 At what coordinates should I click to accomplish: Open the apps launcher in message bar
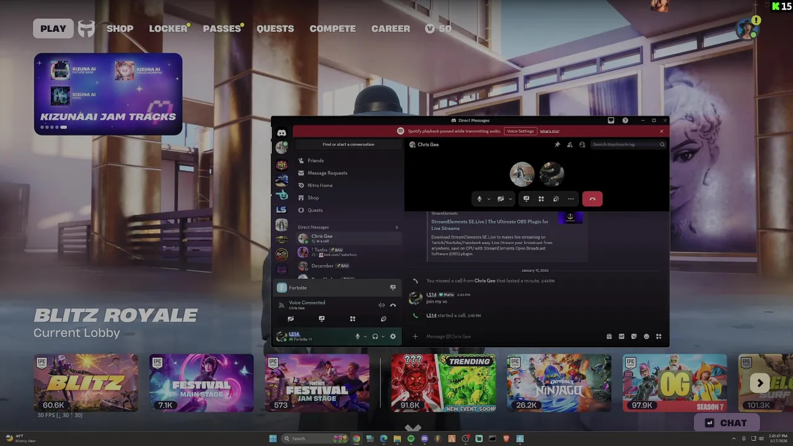pos(659,336)
